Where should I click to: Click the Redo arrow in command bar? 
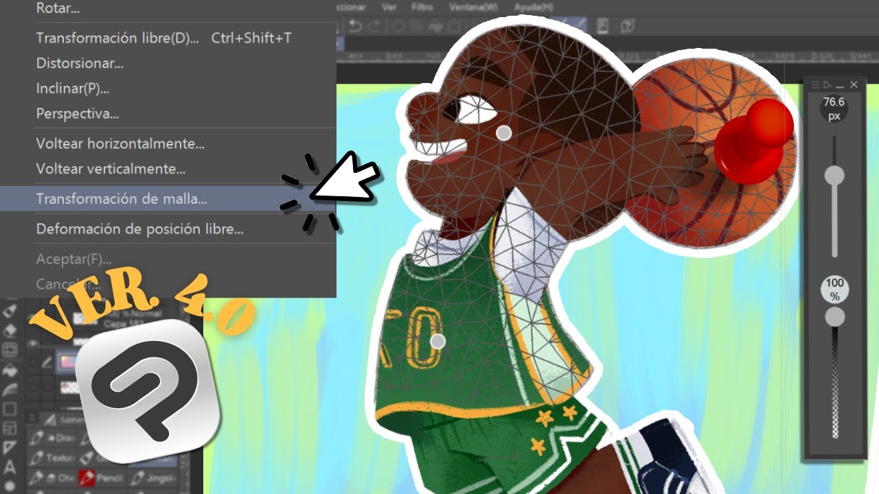pyautogui.click(x=375, y=26)
